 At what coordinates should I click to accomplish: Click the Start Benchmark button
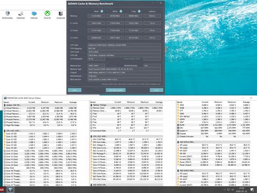(x=116, y=90)
